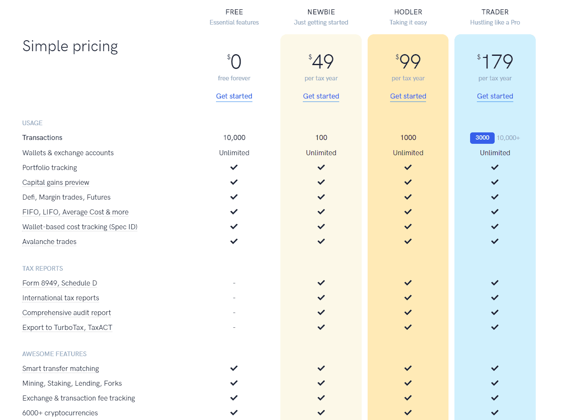Click the Capital gains checkmark under NEWBIE

coord(321,182)
